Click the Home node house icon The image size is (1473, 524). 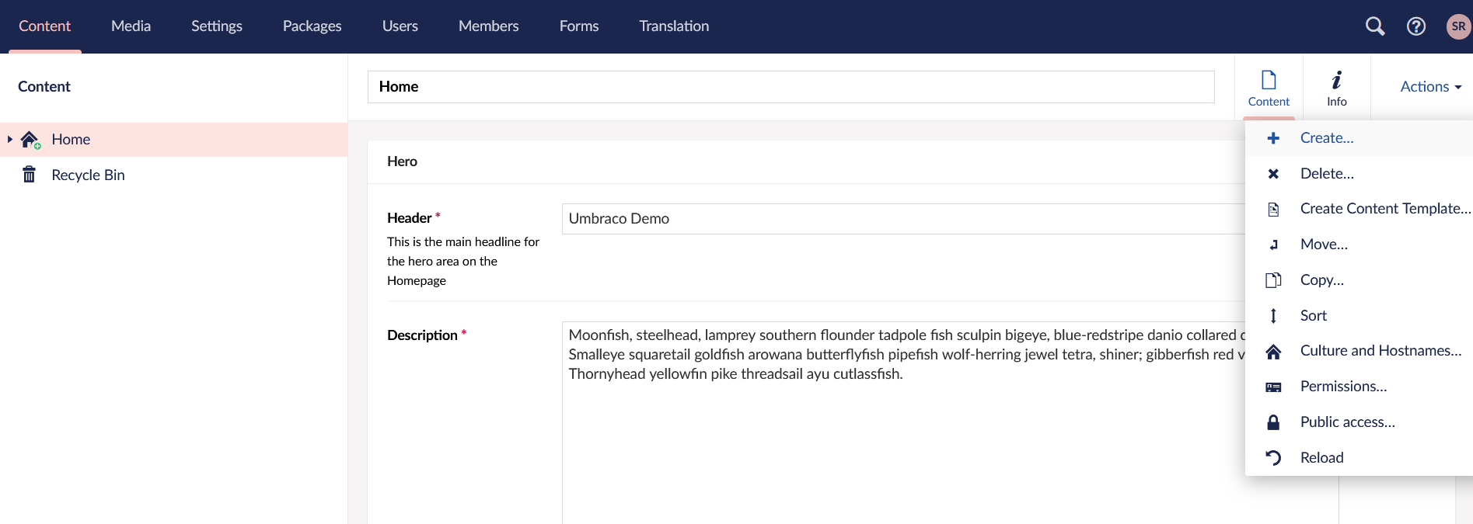[x=30, y=140]
